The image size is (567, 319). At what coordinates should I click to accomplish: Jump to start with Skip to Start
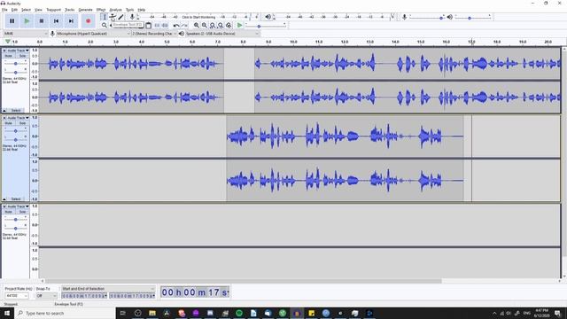[56, 21]
